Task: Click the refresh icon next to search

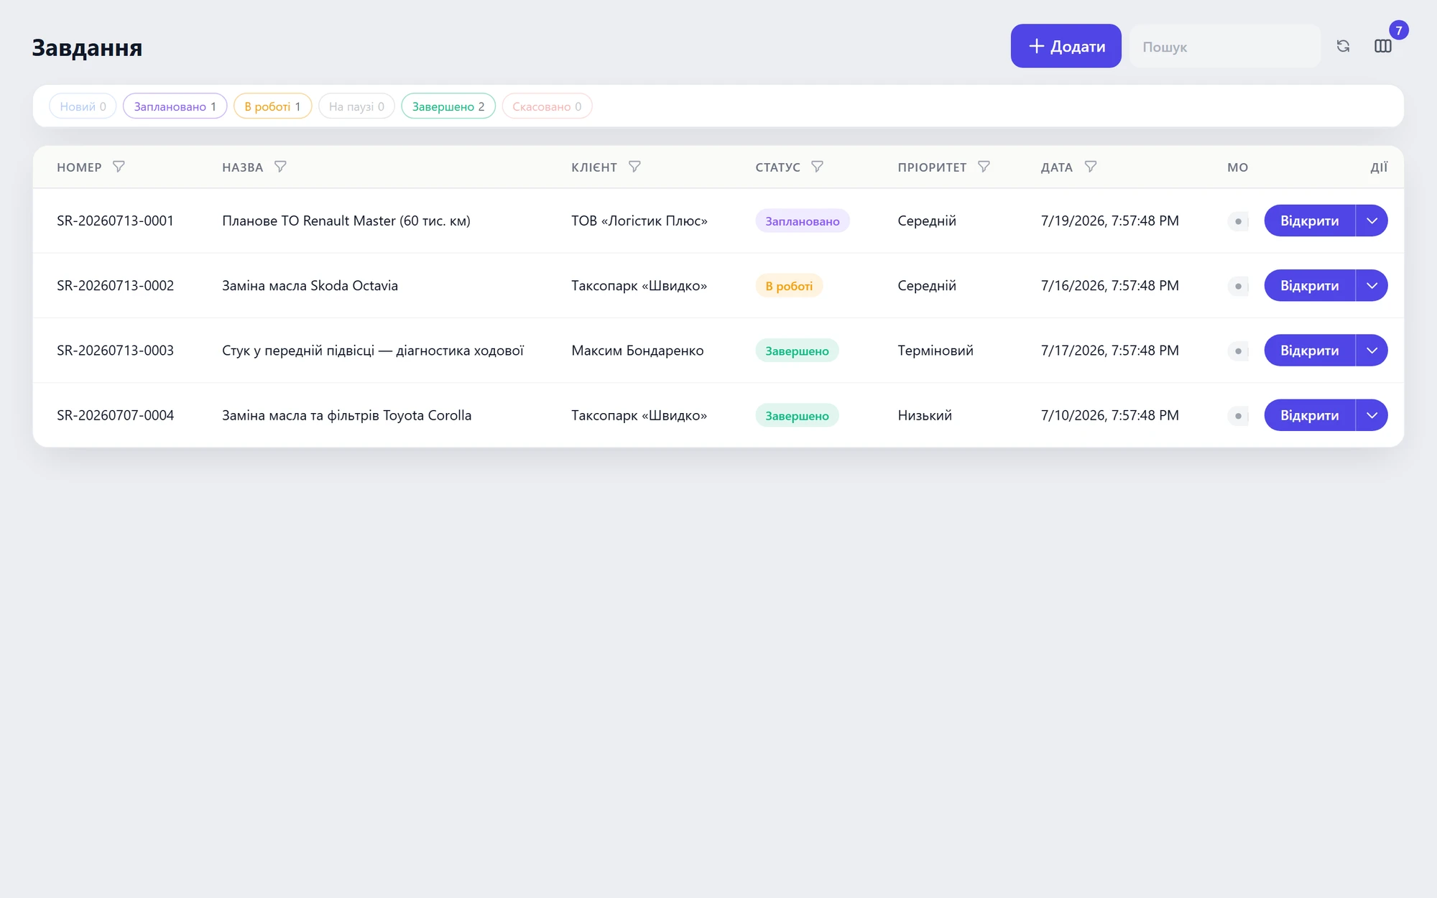Action: (x=1343, y=46)
